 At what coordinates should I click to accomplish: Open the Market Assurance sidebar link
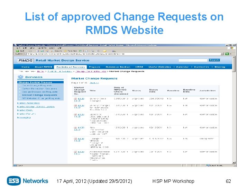click(x=28, y=103)
